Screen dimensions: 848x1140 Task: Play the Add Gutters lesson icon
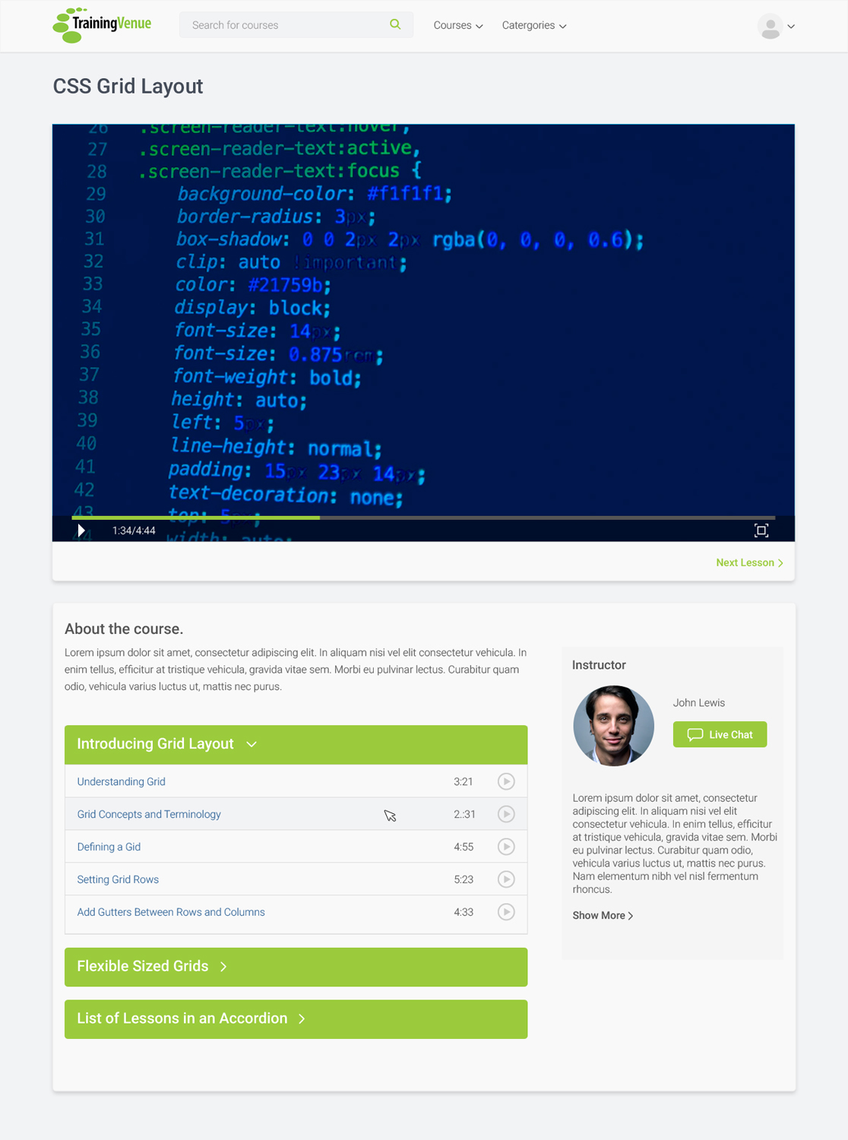click(x=506, y=912)
